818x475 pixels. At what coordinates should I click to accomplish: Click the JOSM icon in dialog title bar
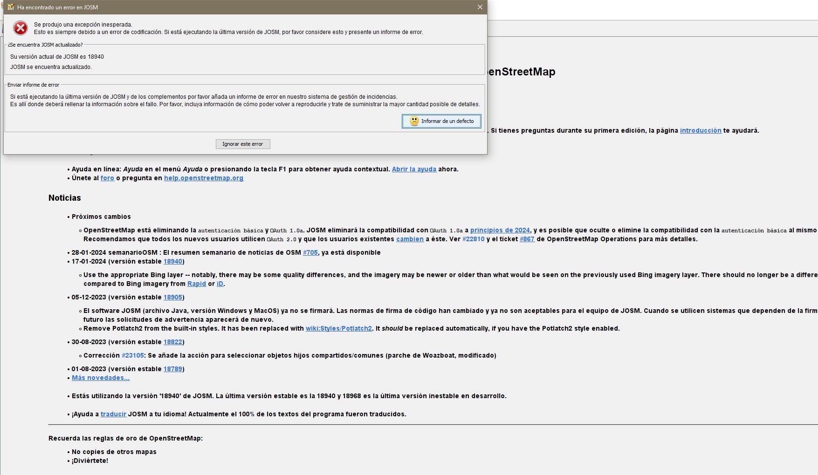pyautogui.click(x=10, y=7)
